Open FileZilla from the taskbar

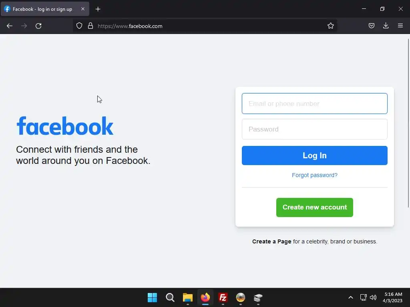(223, 297)
